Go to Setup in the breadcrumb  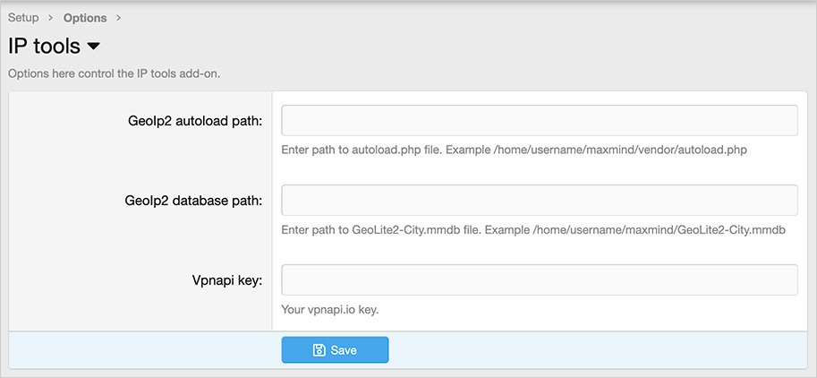point(23,17)
